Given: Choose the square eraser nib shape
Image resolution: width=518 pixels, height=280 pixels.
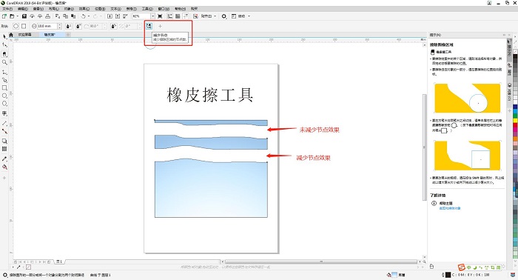Looking at the screenshot, I should tap(24, 26).
